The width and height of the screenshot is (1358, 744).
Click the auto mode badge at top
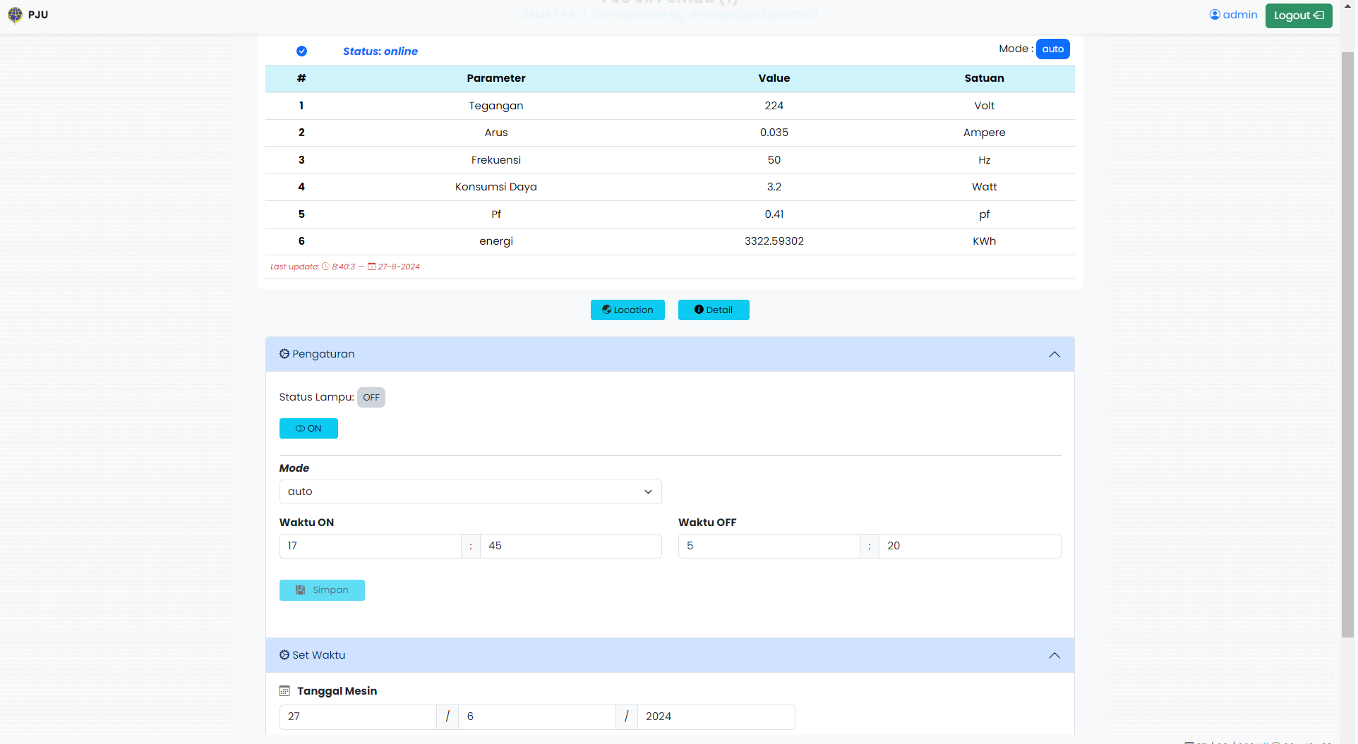coord(1052,49)
